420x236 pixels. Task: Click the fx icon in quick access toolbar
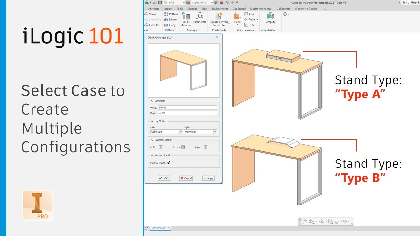227,2
